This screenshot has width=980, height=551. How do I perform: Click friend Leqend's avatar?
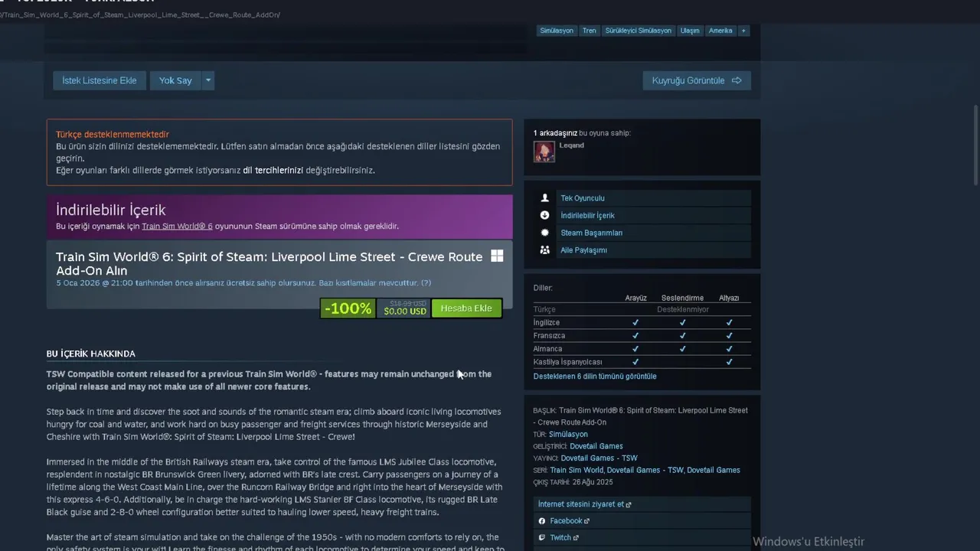(x=544, y=152)
